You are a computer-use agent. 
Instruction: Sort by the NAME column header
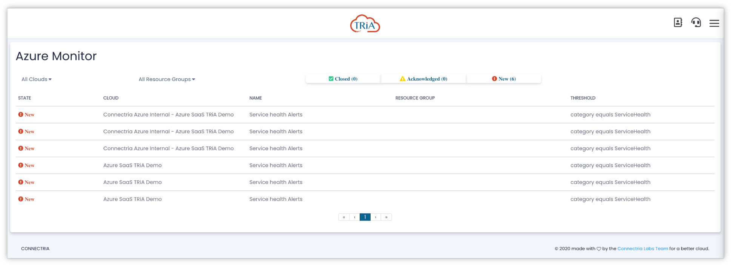coord(255,98)
